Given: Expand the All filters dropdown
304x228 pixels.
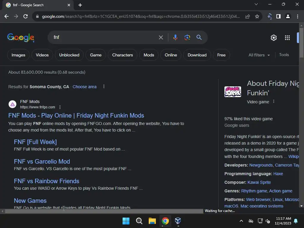Looking at the screenshot, I should point(259,55).
